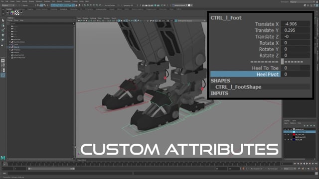The width and height of the screenshot is (319, 179).
Task: Expand the BaseMechRobot node in Outliner
Action: (10, 42)
